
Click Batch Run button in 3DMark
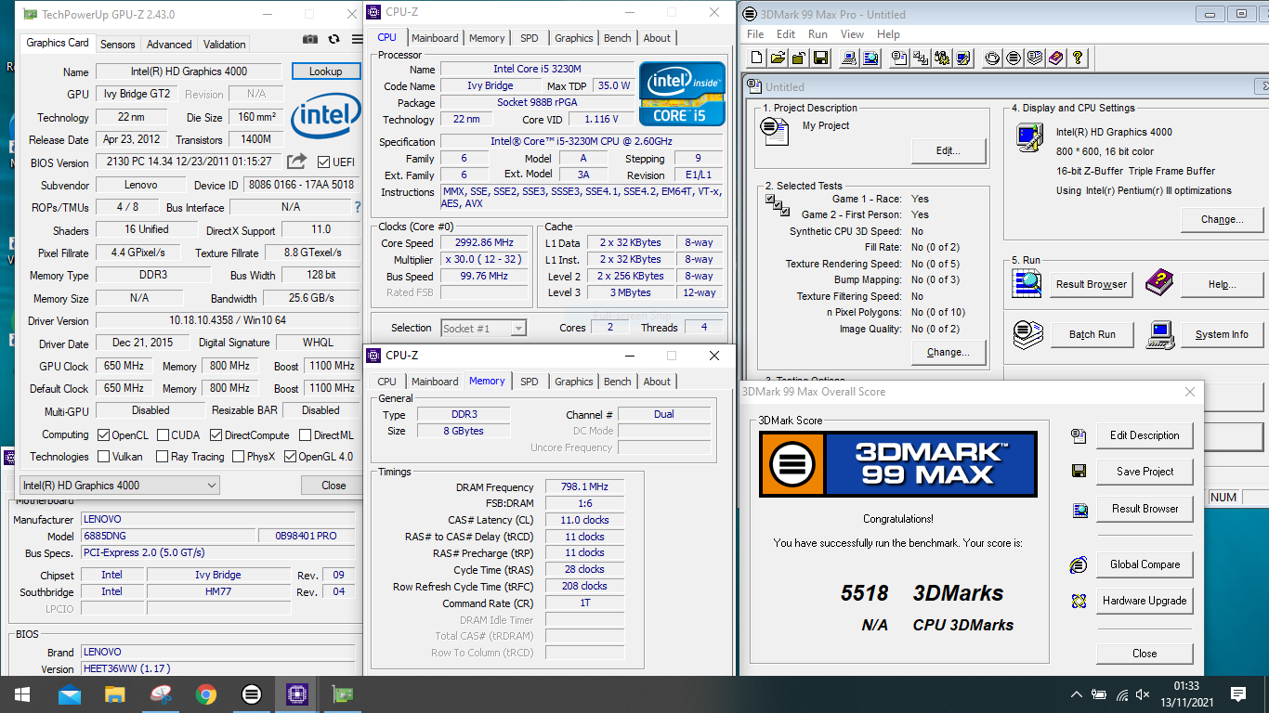[x=1092, y=334]
